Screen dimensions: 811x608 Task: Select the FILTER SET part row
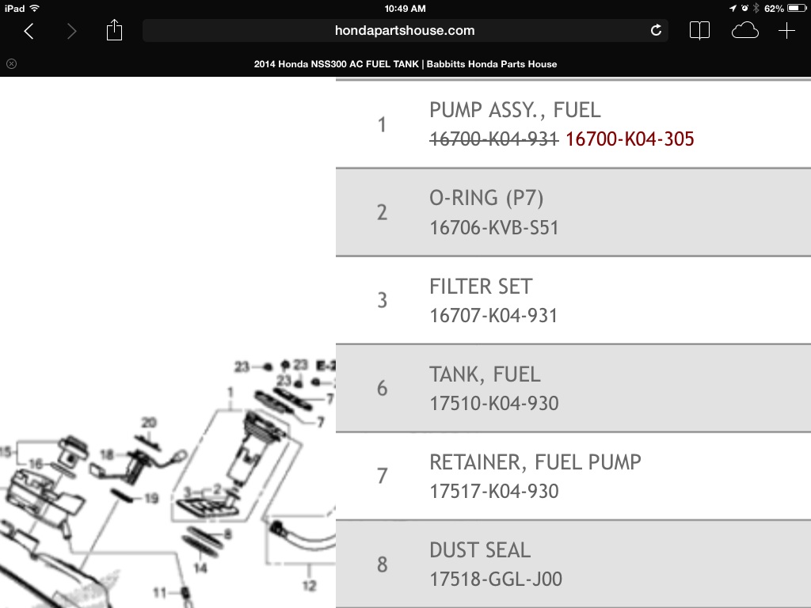pos(573,300)
